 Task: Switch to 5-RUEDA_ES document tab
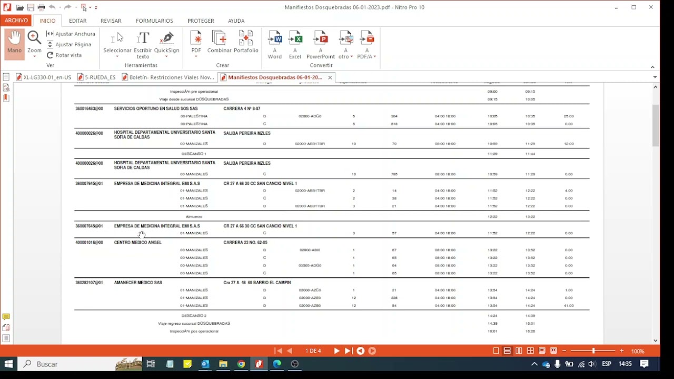(96, 77)
